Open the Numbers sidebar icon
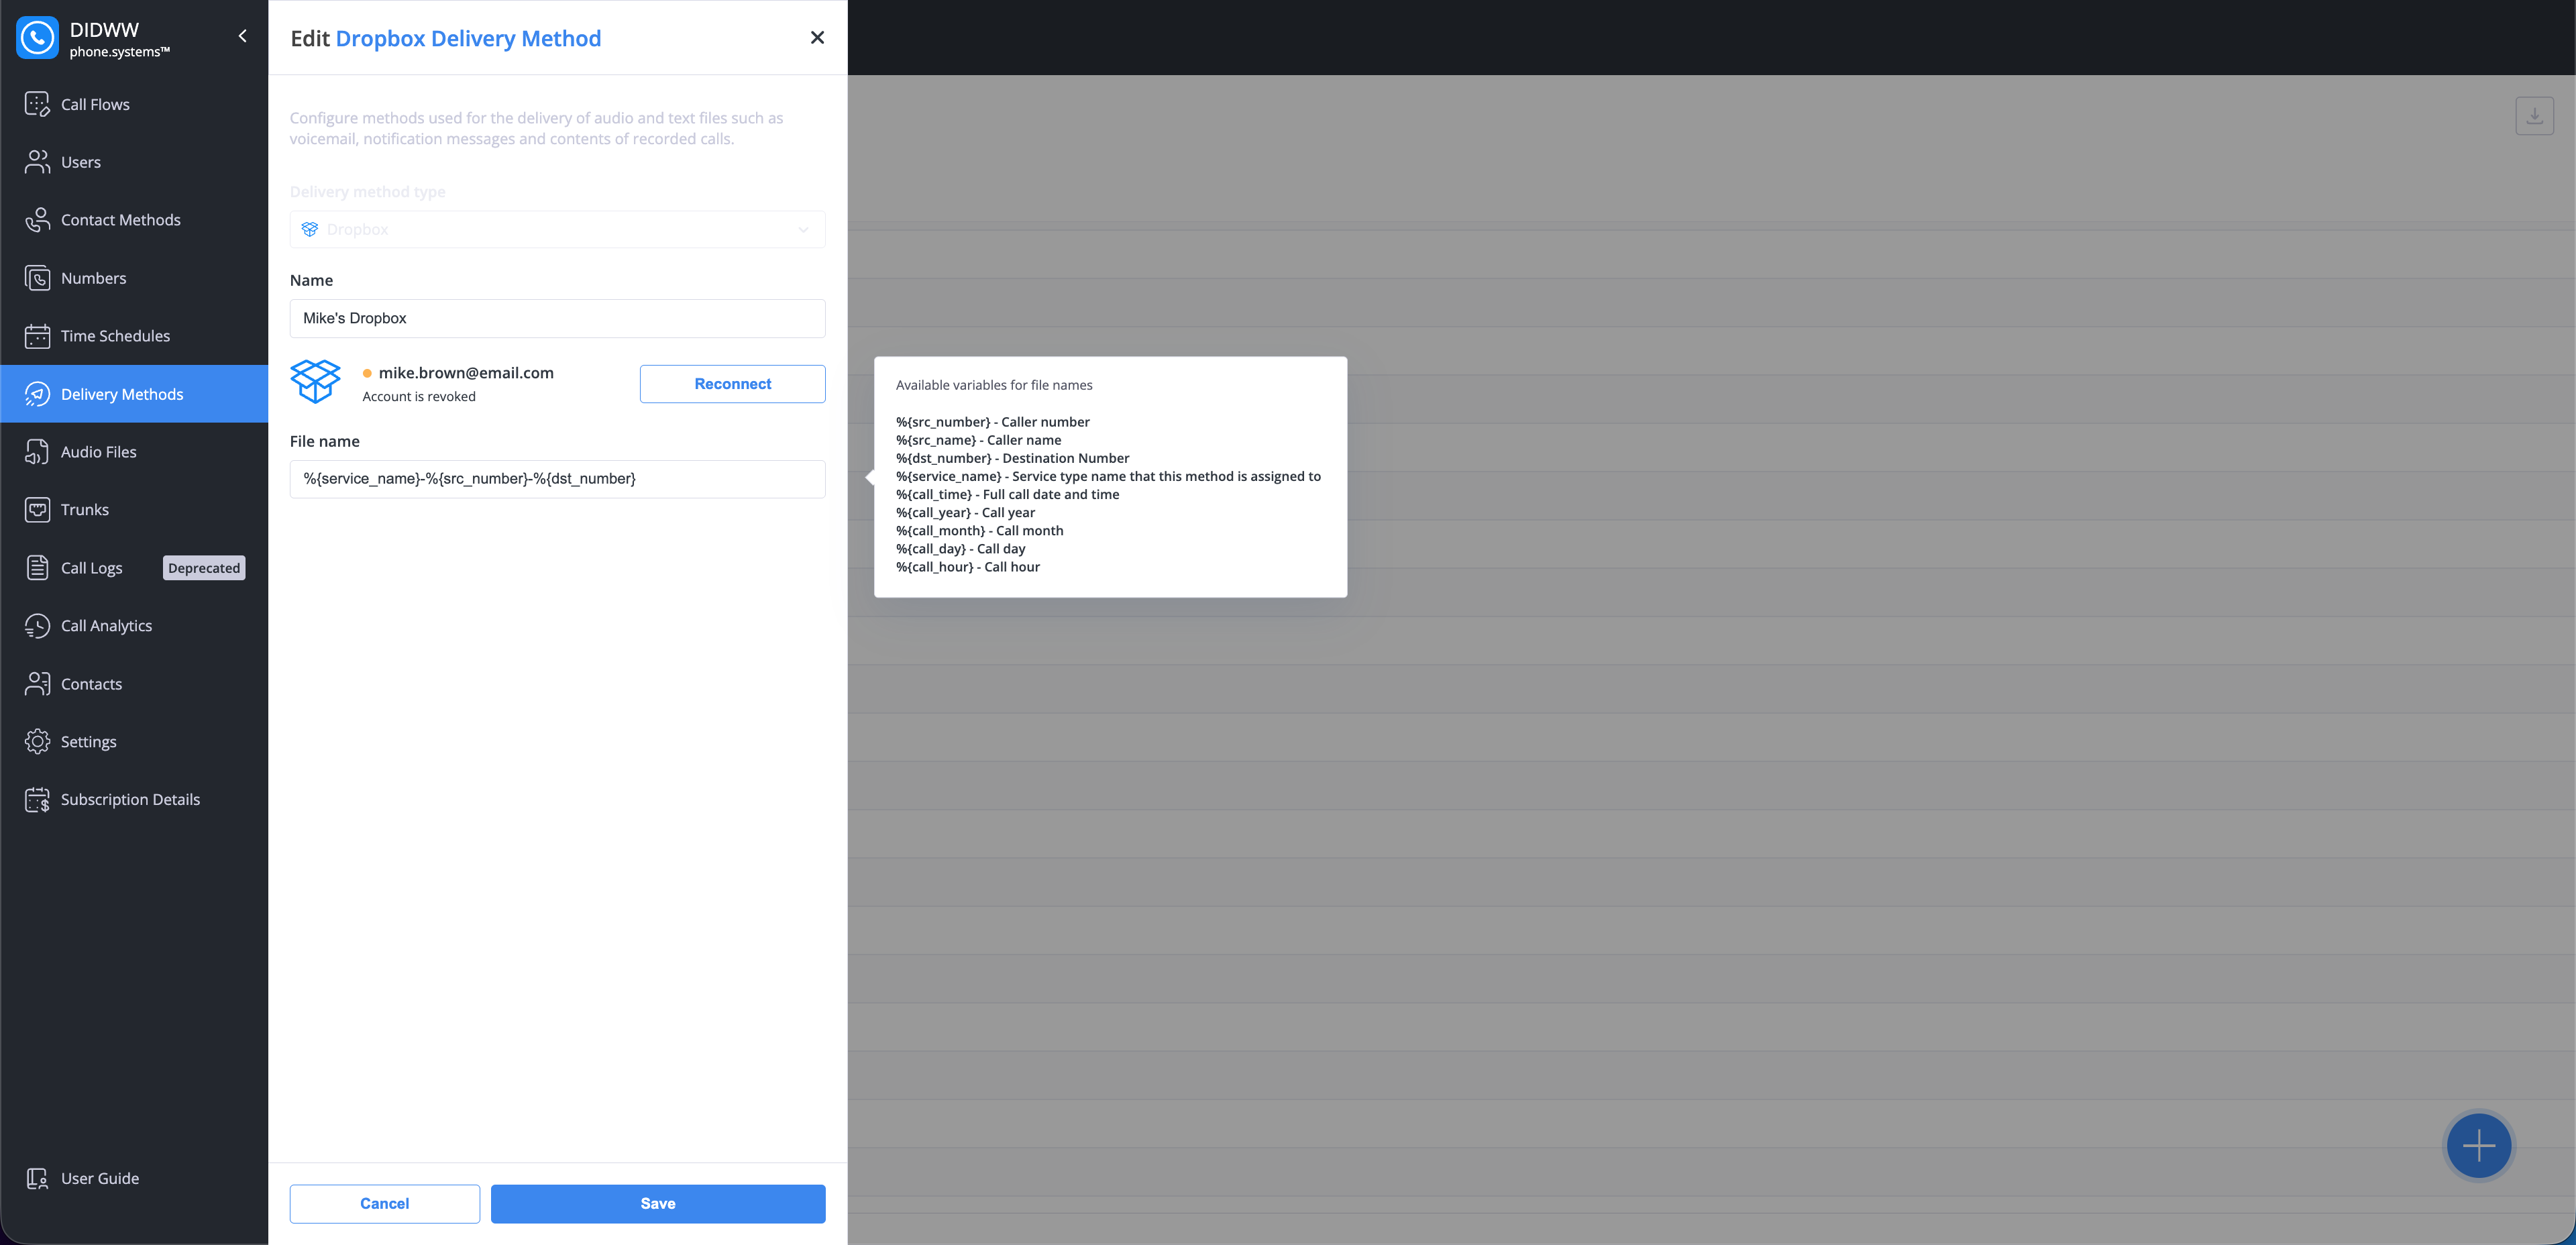 click(x=37, y=278)
